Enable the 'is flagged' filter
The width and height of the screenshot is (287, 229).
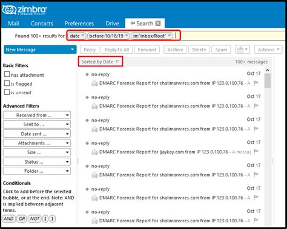pyautogui.click(x=7, y=83)
